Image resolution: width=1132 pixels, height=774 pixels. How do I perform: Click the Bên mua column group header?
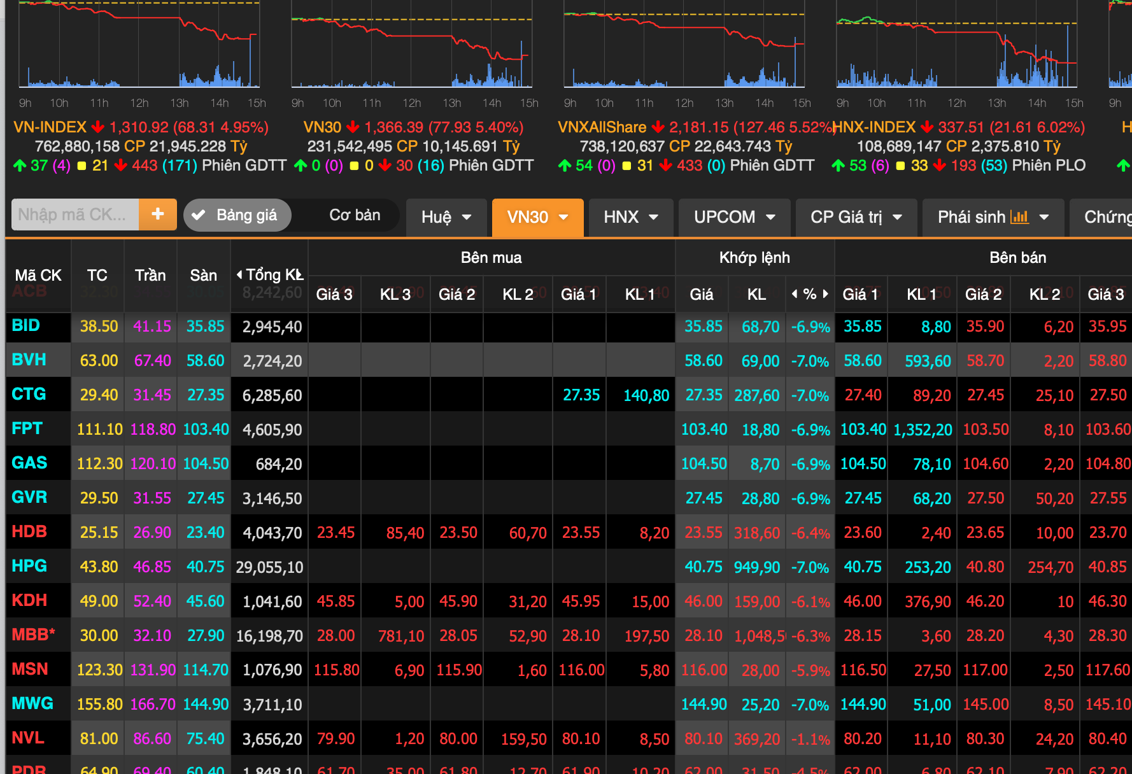[491, 258]
